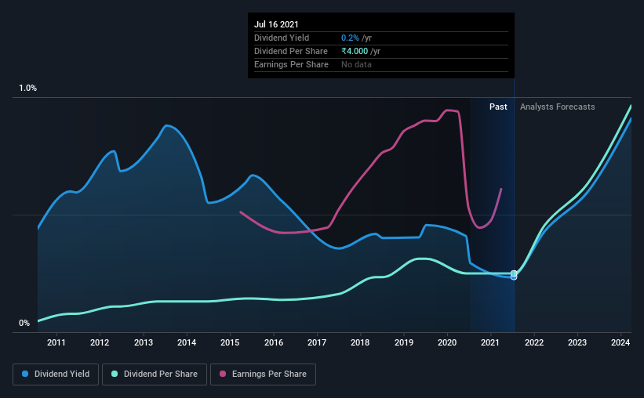
Task: Click the 0.2% /yr dividend yield value
Action: pos(356,38)
